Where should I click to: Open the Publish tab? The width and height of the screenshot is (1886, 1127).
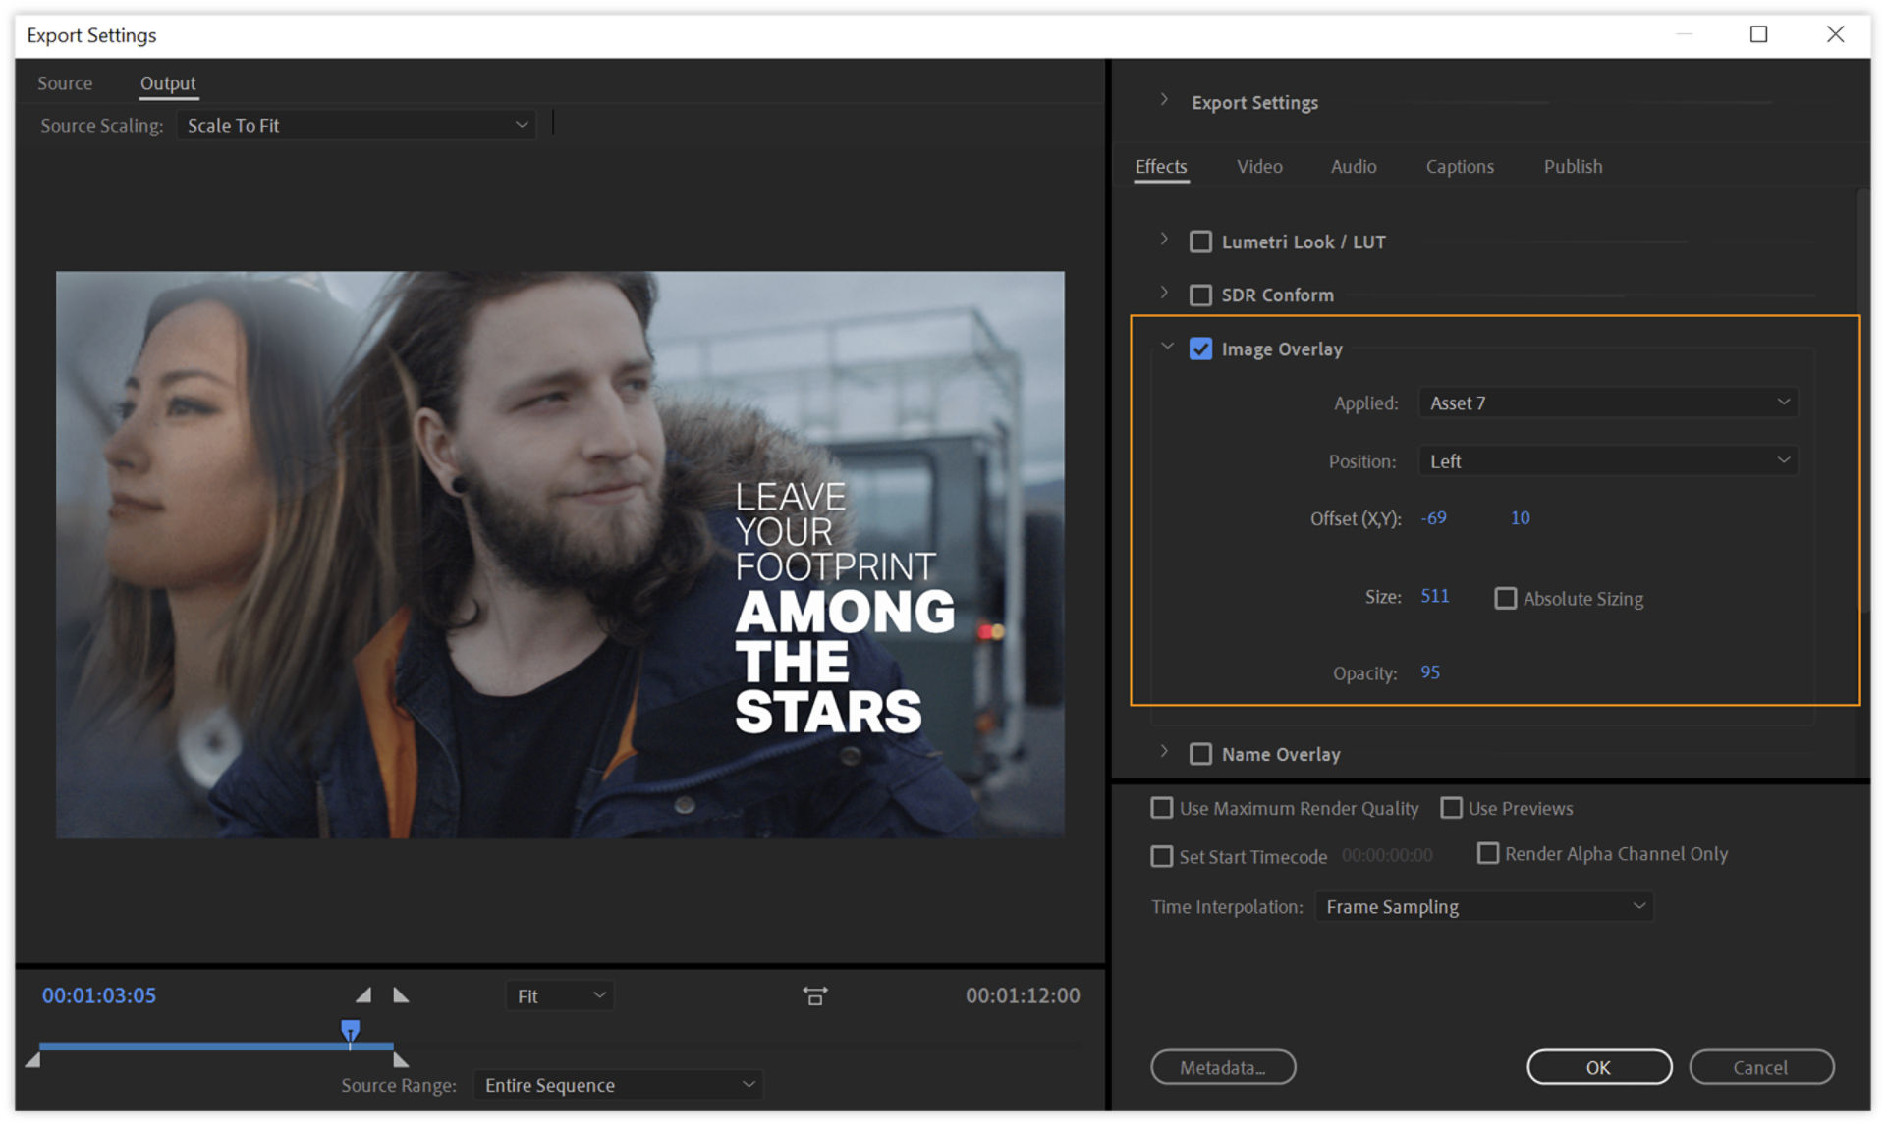coord(1573,166)
